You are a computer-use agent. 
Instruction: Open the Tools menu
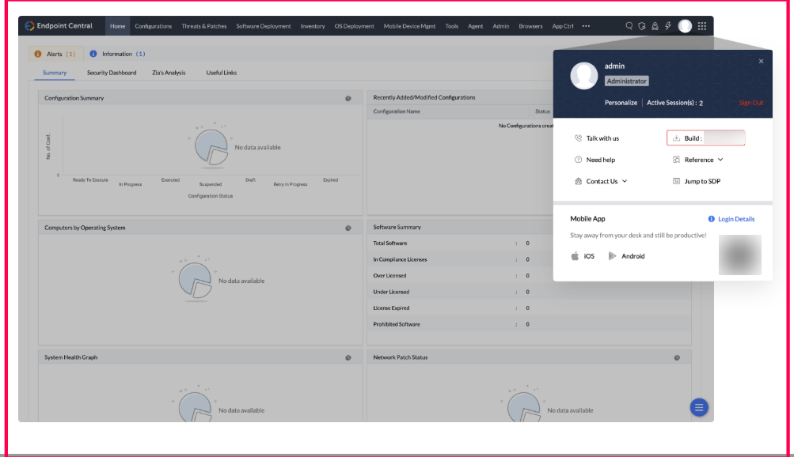coord(452,26)
